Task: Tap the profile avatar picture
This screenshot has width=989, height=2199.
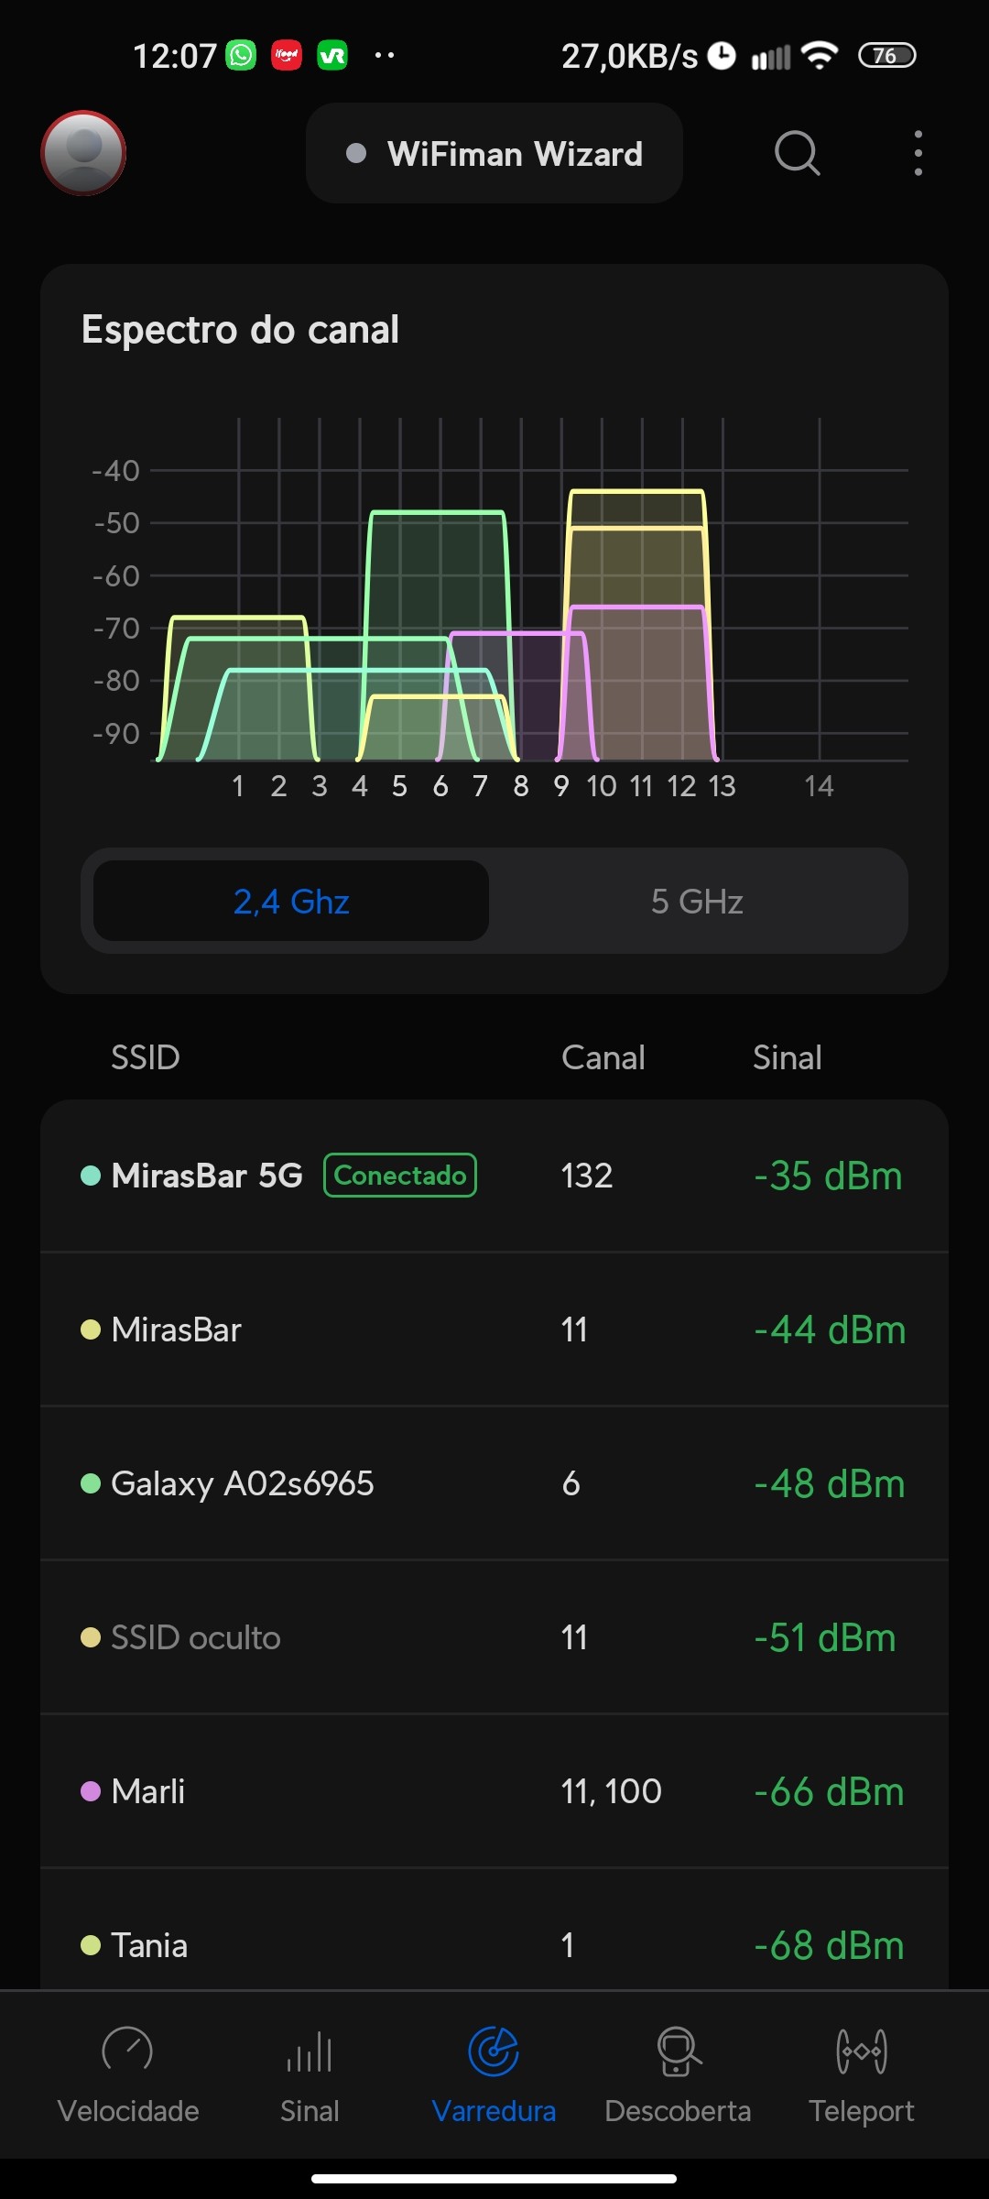Action: click(x=83, y=153)
